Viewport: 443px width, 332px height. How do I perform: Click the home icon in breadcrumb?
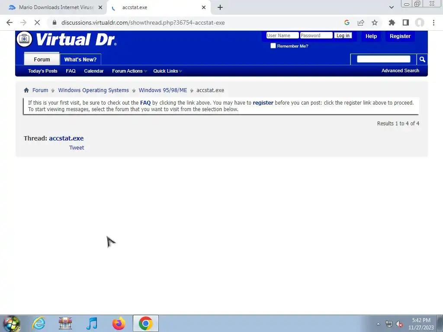26,90
